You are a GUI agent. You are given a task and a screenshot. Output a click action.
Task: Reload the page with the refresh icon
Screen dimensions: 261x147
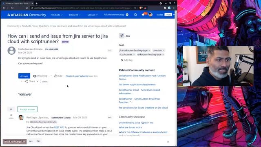pyautogui.click(x=12, y=8)
